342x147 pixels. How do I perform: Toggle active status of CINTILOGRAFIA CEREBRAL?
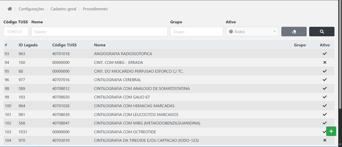click(x=325, y=80)
